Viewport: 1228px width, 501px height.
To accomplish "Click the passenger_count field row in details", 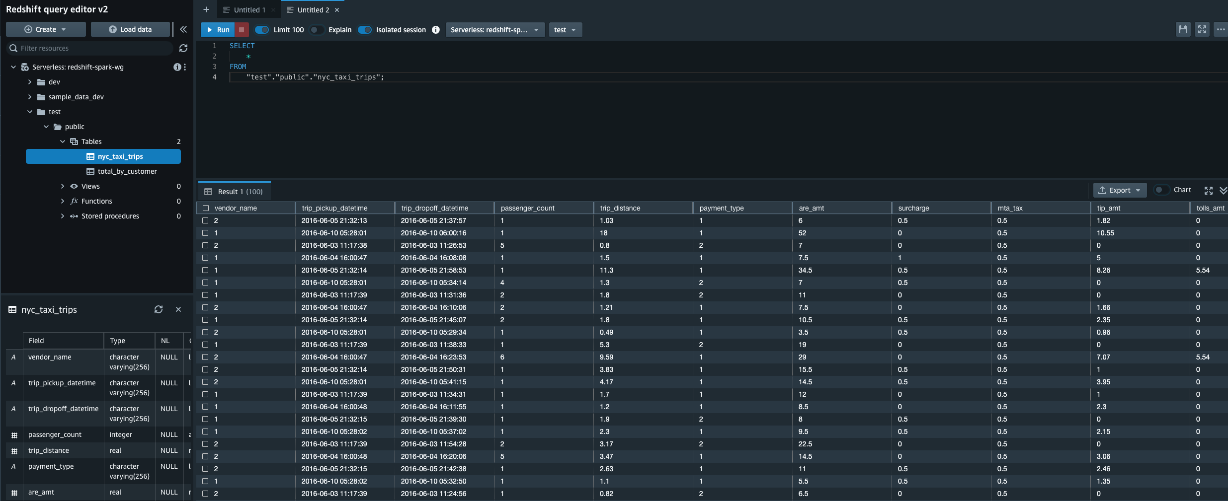I will (x=98, y=434).
